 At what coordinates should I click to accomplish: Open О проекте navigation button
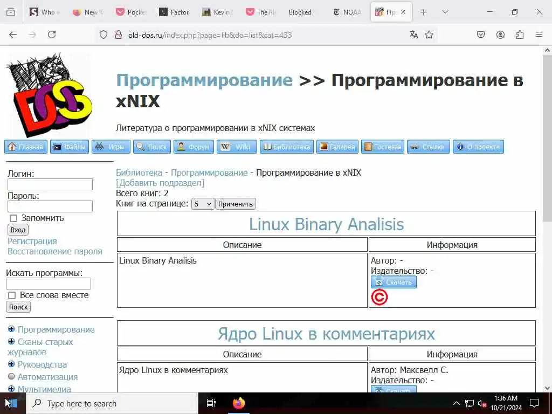coord(479,147)
